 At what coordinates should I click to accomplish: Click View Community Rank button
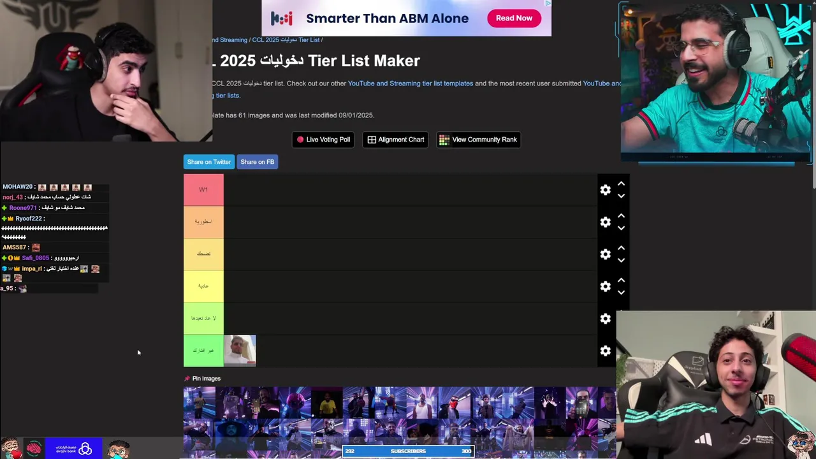click(x=478, y=140)
